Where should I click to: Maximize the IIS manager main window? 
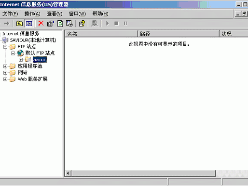tap(245, 4)
